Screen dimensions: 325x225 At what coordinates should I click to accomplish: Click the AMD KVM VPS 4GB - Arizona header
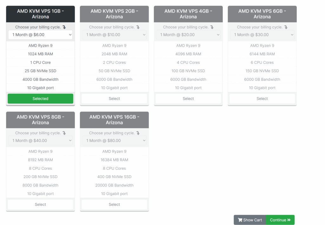pyautogui.click(x=188, y=14)
